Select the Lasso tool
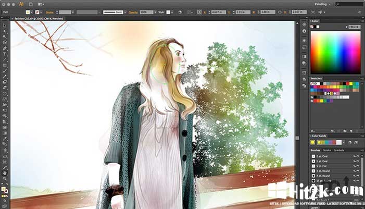365x209 pixels. click(x=4, y=42)
